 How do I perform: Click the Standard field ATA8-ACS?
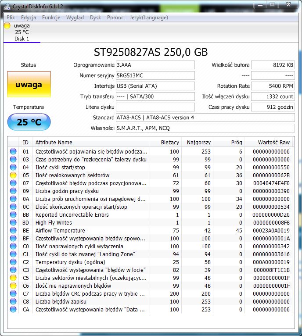(x=205, y=118)
